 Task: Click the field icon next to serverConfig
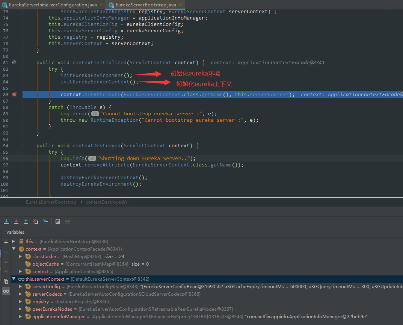coord(28,287)
